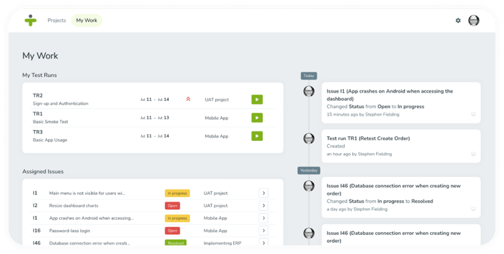Click issue ID I16

37,231
